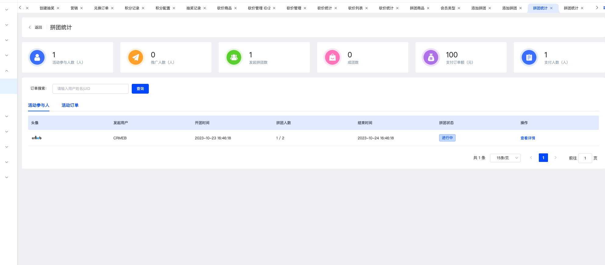This screenshot has width=605, height=265.
Task: Switch to the 活动订单 tab
Action: (70, 105)
